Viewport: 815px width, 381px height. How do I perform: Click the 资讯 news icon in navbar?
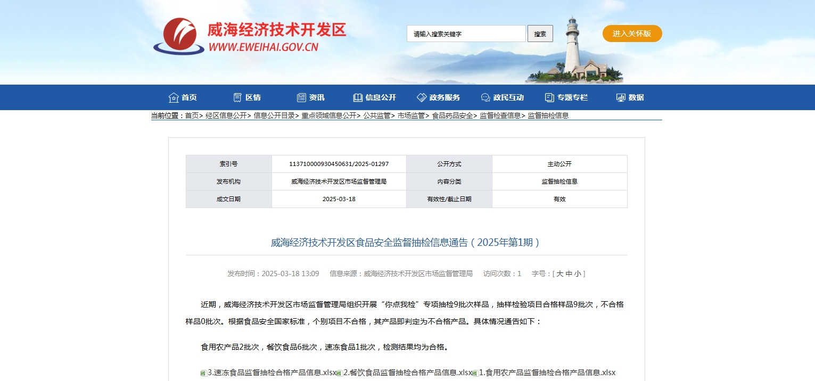coord(301,97)
